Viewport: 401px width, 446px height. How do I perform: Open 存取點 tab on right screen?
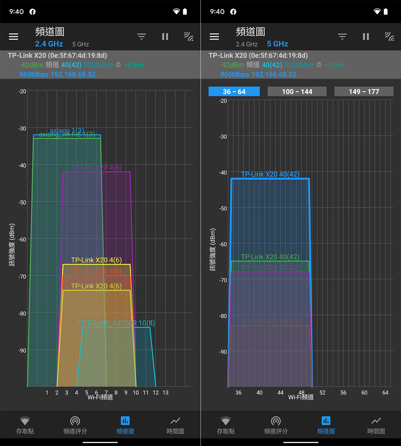pyautogui.click(x=226, y=425)
